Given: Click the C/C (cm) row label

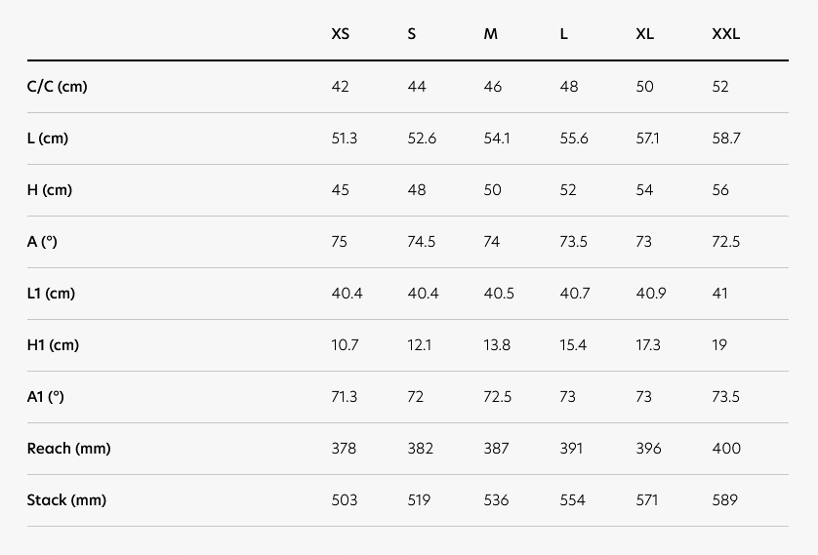Looking at the screenshot, I should (58, 87).
